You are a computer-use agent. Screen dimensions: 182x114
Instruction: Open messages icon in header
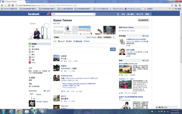[x=45, y=14]
